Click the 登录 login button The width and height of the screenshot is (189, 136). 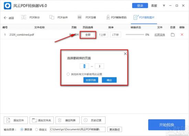(x=140, y=5)
